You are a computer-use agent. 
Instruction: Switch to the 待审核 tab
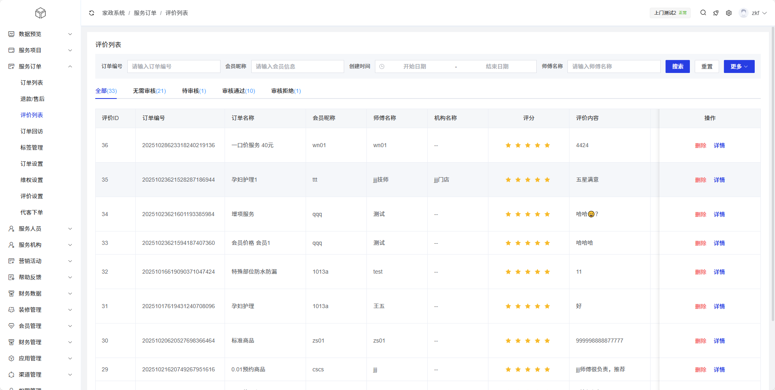tap(194, 91)
